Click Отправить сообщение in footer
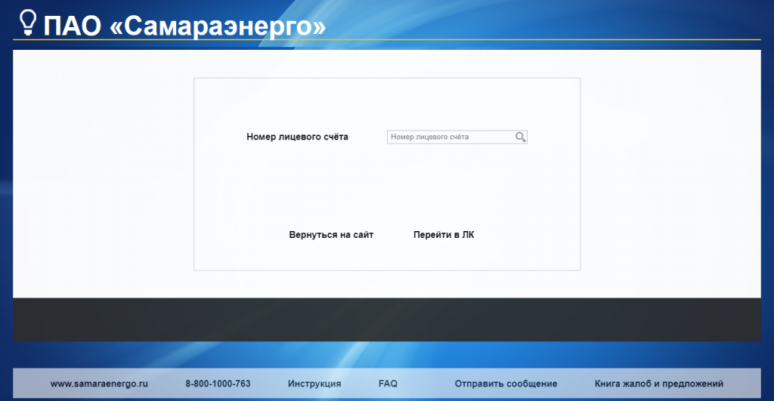The image size is (774, 401). click(506, 384)
